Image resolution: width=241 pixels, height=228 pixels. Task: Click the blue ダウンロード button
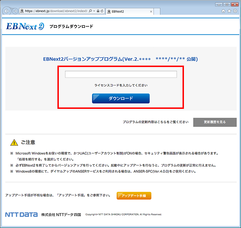[121, 98]
